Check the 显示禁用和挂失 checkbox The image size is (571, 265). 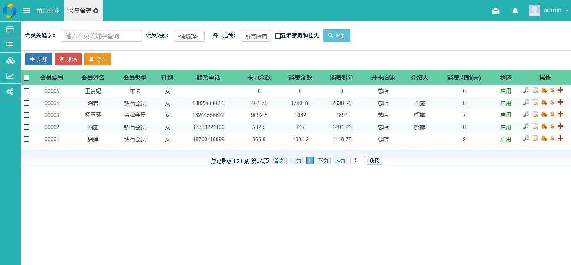coord(278,36)
